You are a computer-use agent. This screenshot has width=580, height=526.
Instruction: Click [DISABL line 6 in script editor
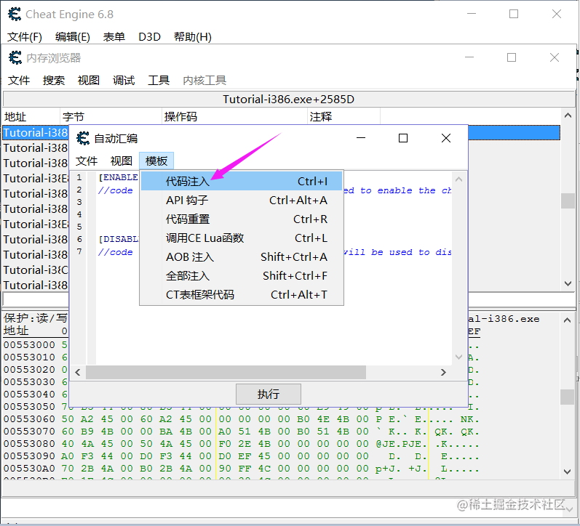pos(118,239)
